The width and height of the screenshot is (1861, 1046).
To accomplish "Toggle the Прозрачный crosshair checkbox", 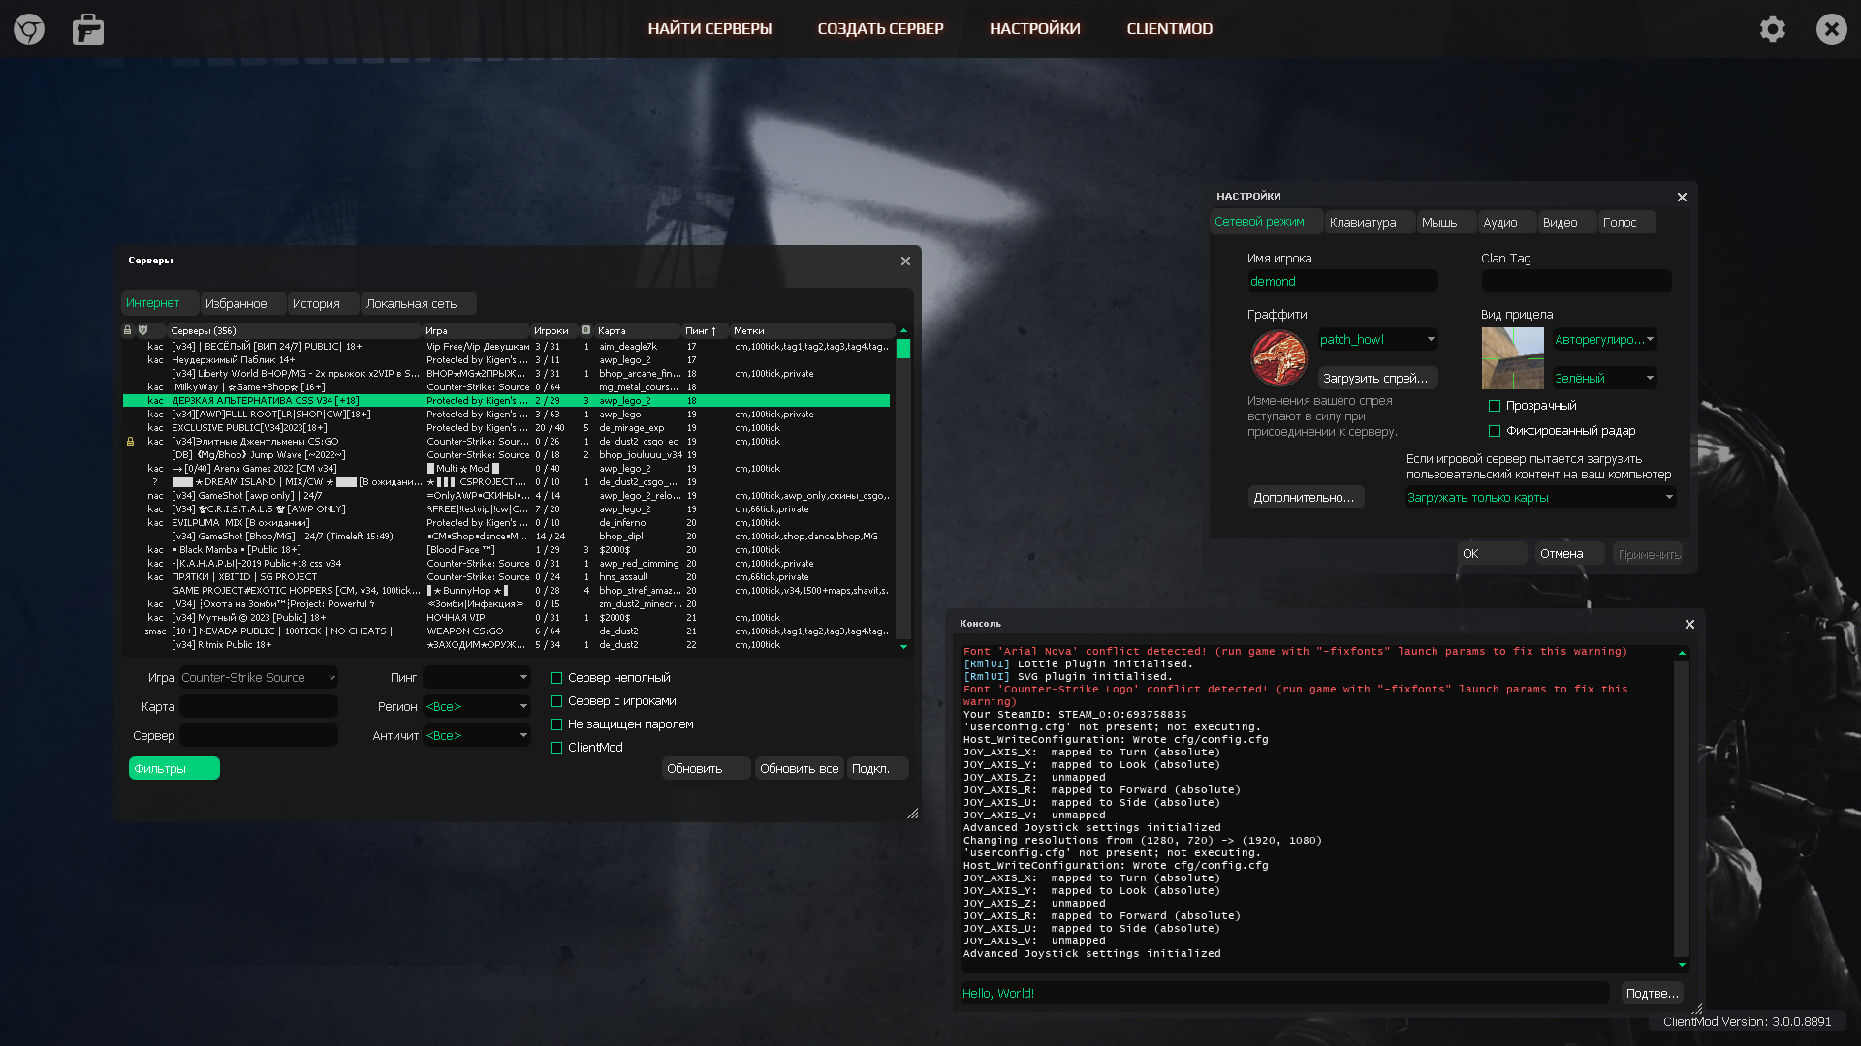I will [x=1494, y=406].
